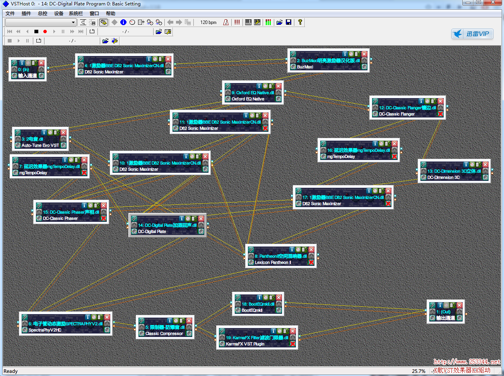The height and width of the screenshot is (376, 504).
Task: Open the 帮助 menu
Action: coord(111,14)
